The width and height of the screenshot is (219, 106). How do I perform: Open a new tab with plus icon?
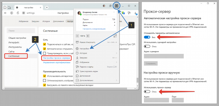click(47, 8)
